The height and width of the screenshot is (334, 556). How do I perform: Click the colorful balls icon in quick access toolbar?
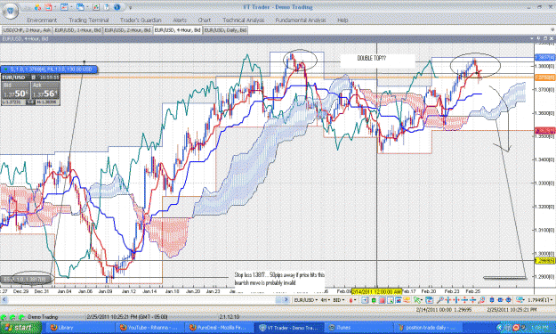pyautogui.click(x=37, y=7)
